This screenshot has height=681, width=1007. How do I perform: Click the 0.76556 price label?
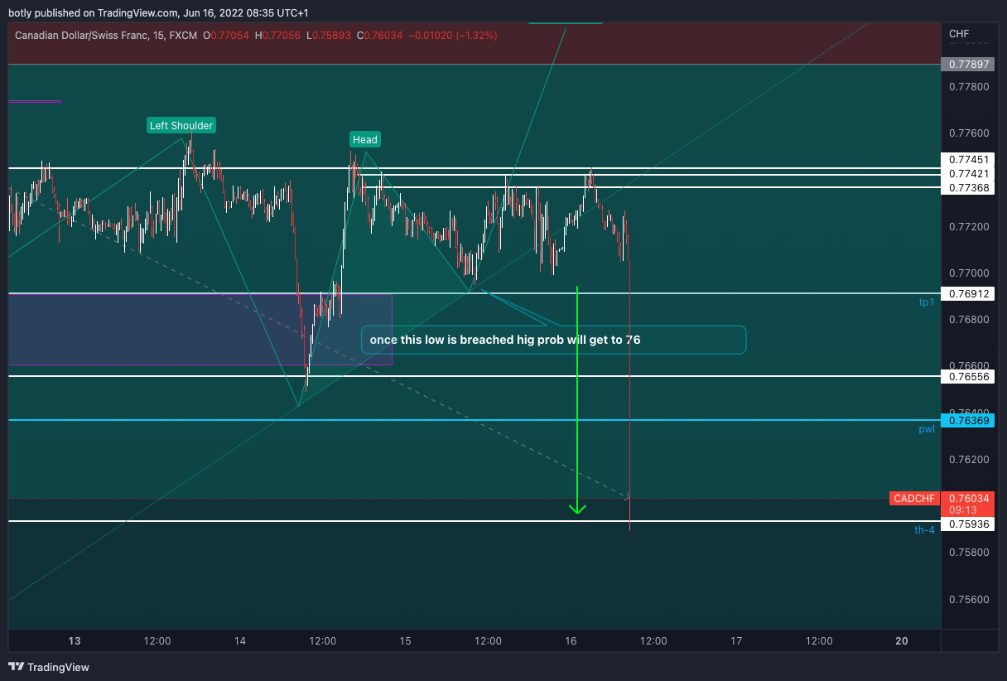coord(970,376)
